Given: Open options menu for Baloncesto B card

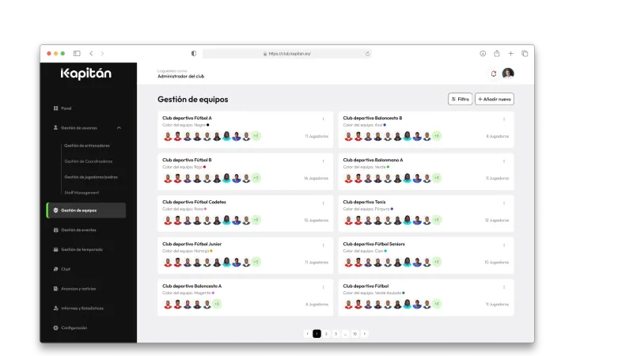Looking at the screenshot, I should 504,119.
